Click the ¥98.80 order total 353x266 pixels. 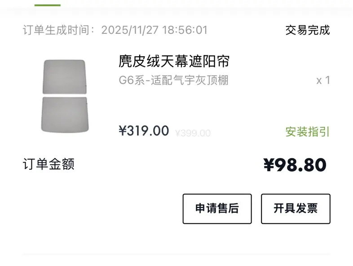coord(295,165)
